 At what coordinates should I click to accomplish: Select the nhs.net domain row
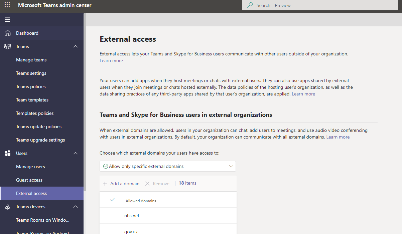(x=132, y=216)
